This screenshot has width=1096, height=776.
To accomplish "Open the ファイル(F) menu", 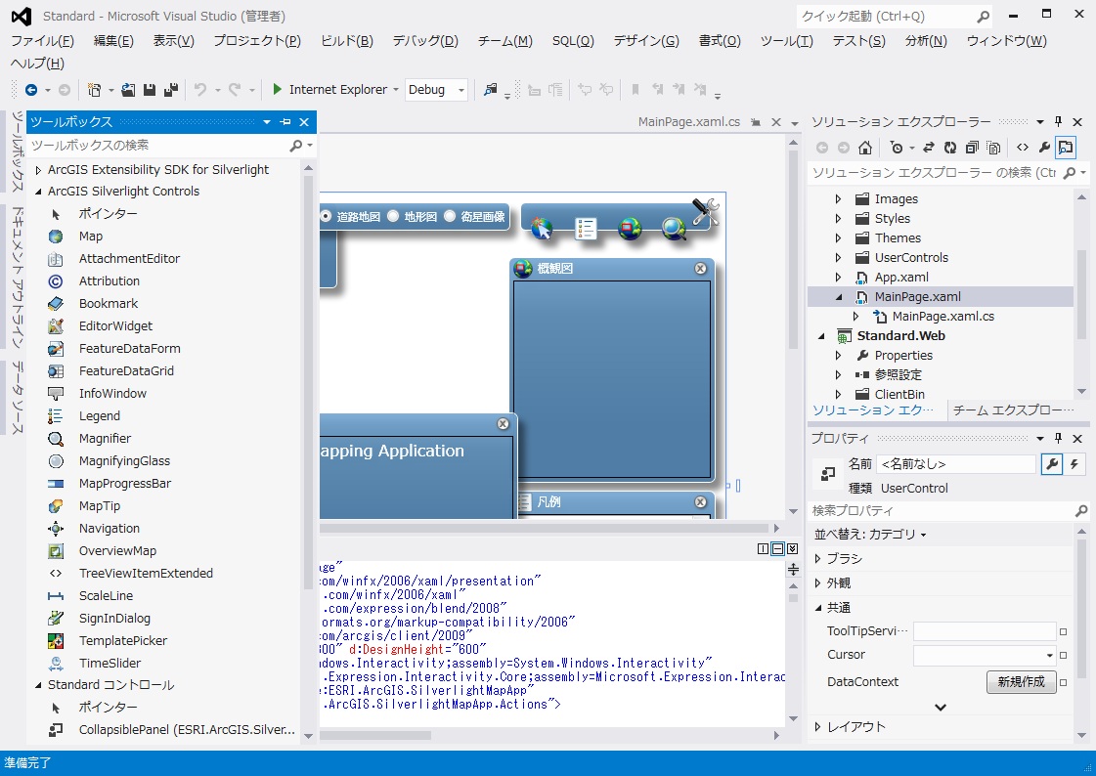I will click(x=43, y=40).
